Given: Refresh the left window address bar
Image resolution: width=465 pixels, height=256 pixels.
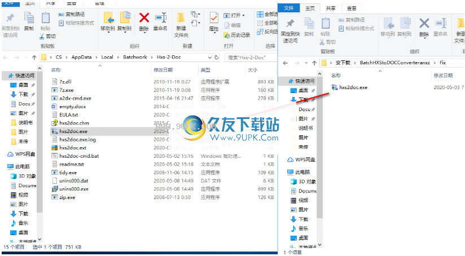Looking at the screenshot, I should coord(217,58).
